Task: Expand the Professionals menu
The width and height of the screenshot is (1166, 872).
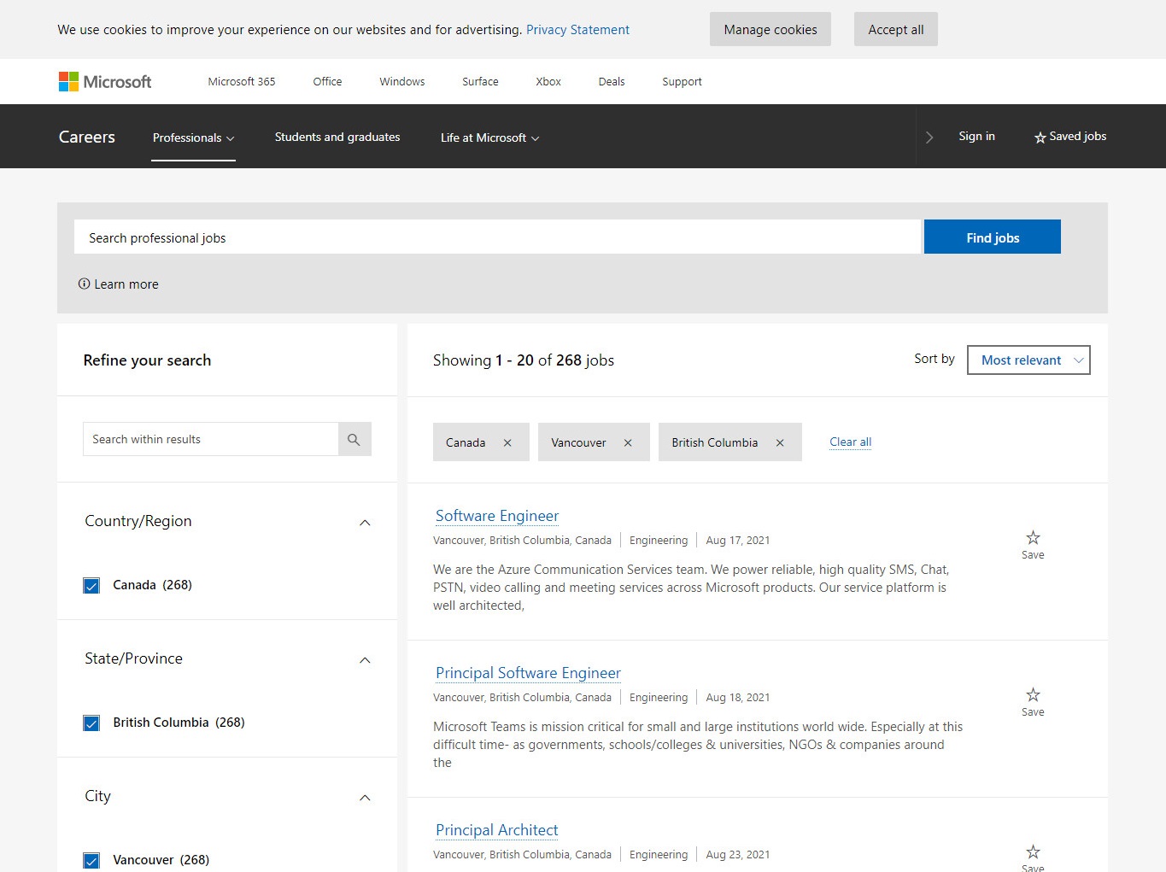Action: point(193,138)
